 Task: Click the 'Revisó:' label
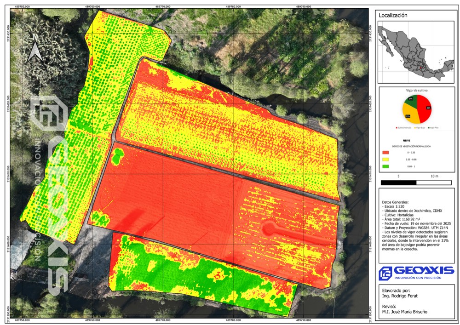[x=389, y=307]
